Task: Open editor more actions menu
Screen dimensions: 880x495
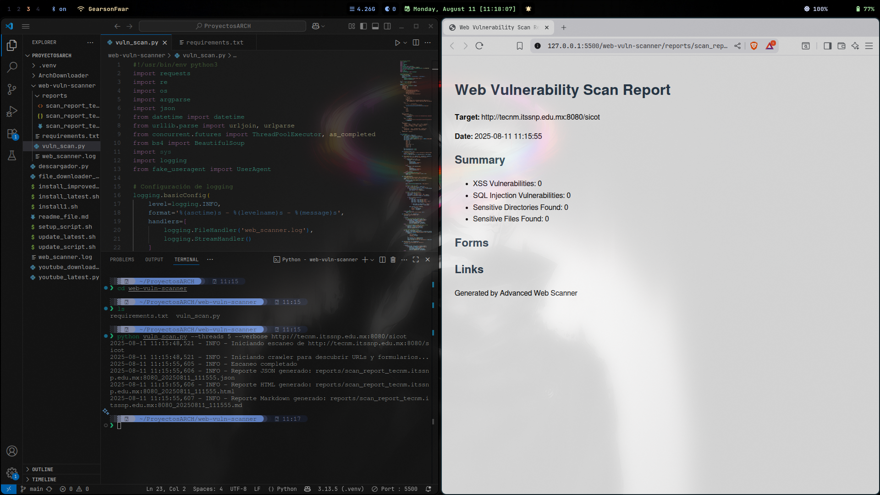Action: [x=428, y=43]
